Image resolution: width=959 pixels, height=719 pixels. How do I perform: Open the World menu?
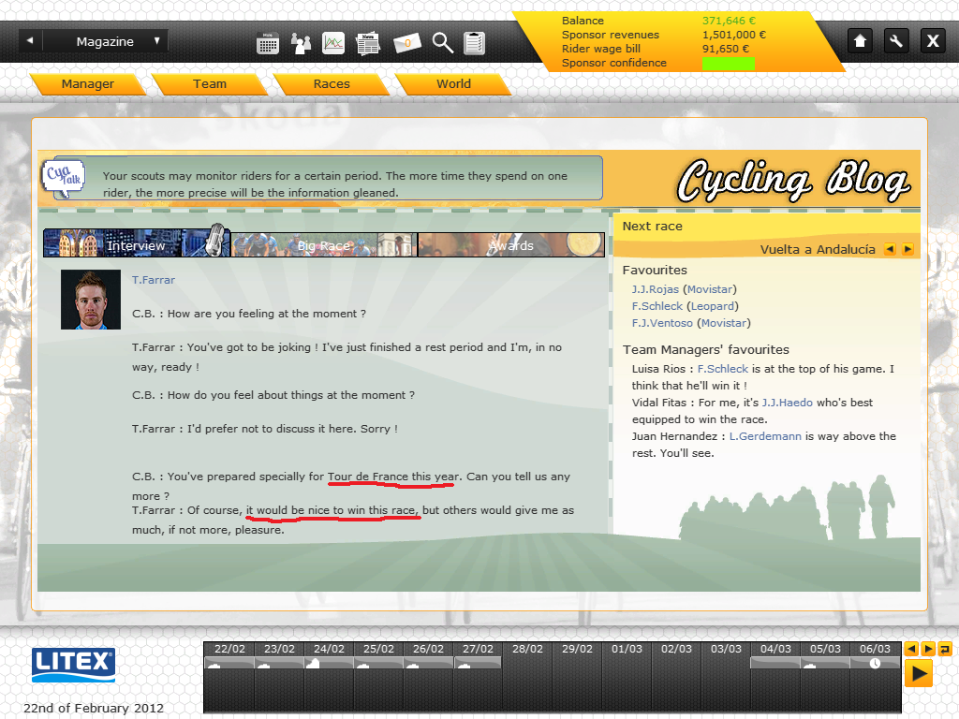pyautogui.click(x=453, y=84)
